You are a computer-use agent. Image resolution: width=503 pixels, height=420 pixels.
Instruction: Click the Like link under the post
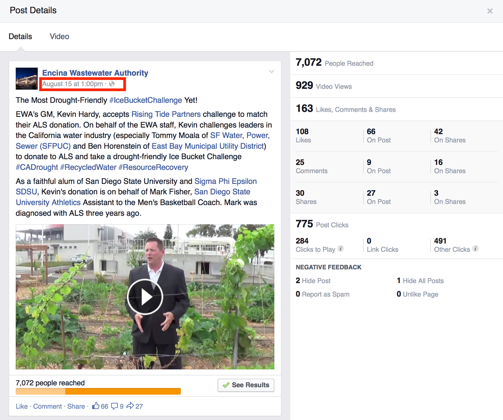[22, 406]
